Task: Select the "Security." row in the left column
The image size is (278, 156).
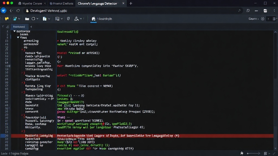Action: [x=33, y=127]
